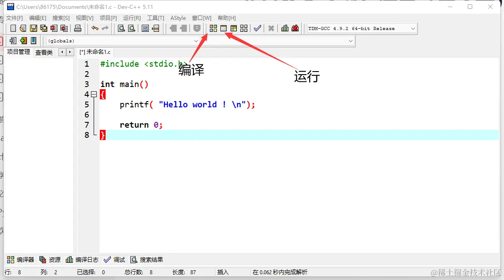Click the greyed forward navigation arrow
The image size is (504, 280).
pos(183,28)
